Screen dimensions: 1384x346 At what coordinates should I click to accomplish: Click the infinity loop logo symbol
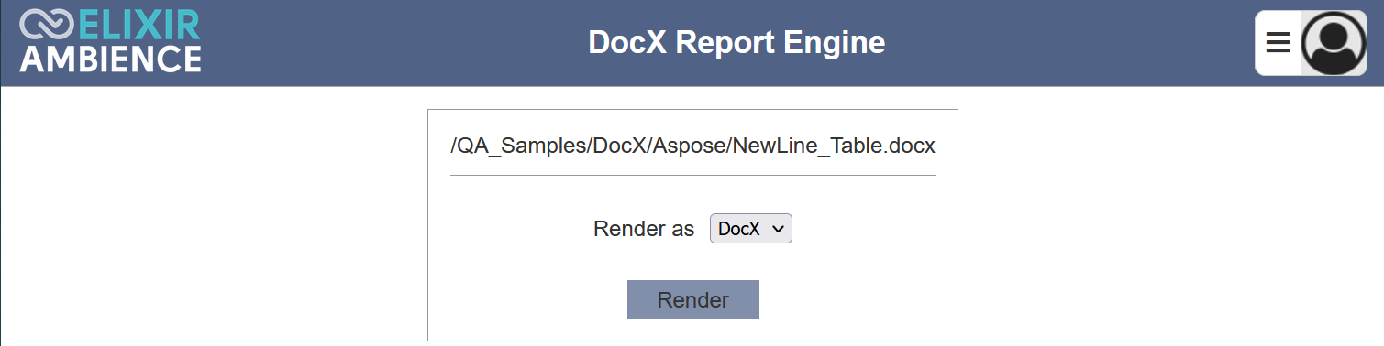click(46, 24)
